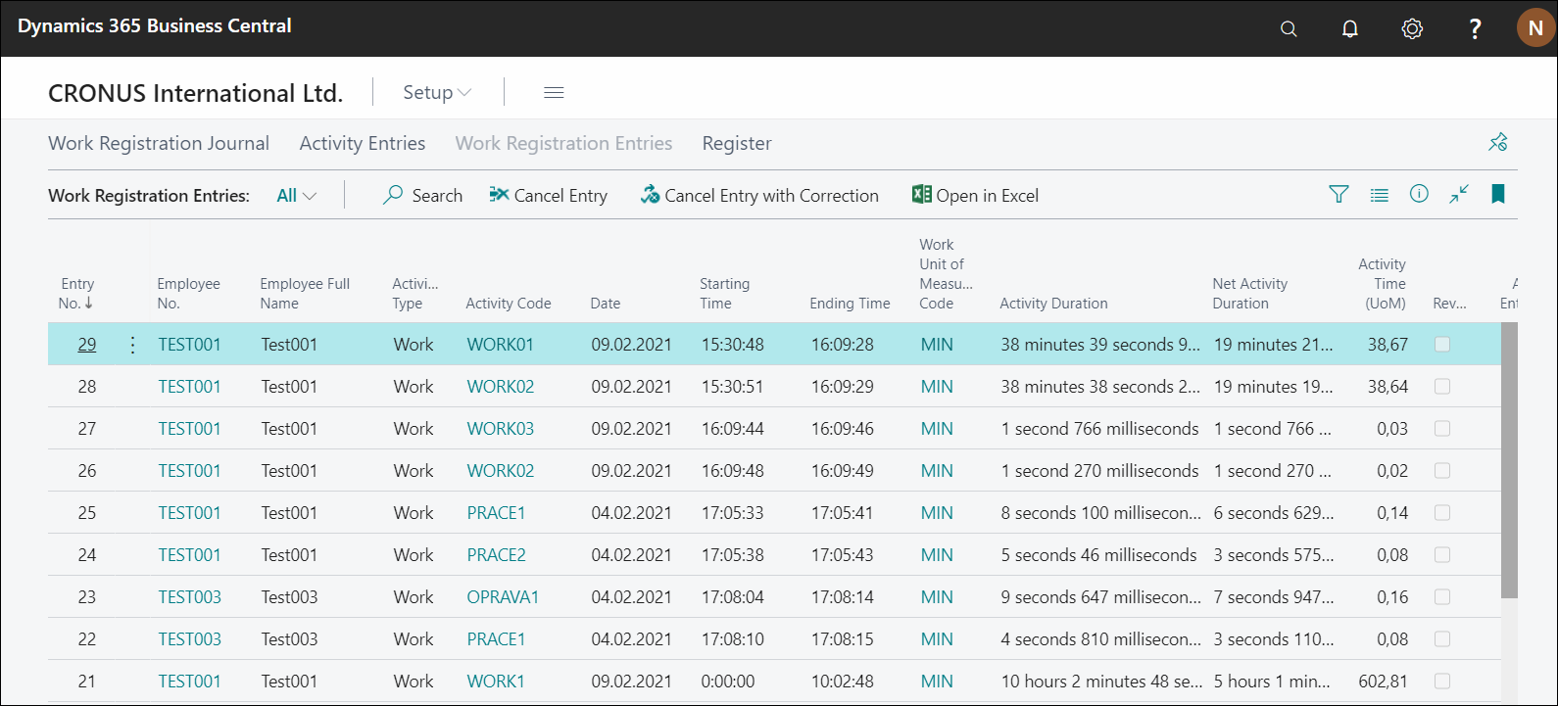Open employee TEST001 in entry 28
Image resolution: width=1558 pixels, height=706 pixels.
pyautogui.click(x=189, y=387)
